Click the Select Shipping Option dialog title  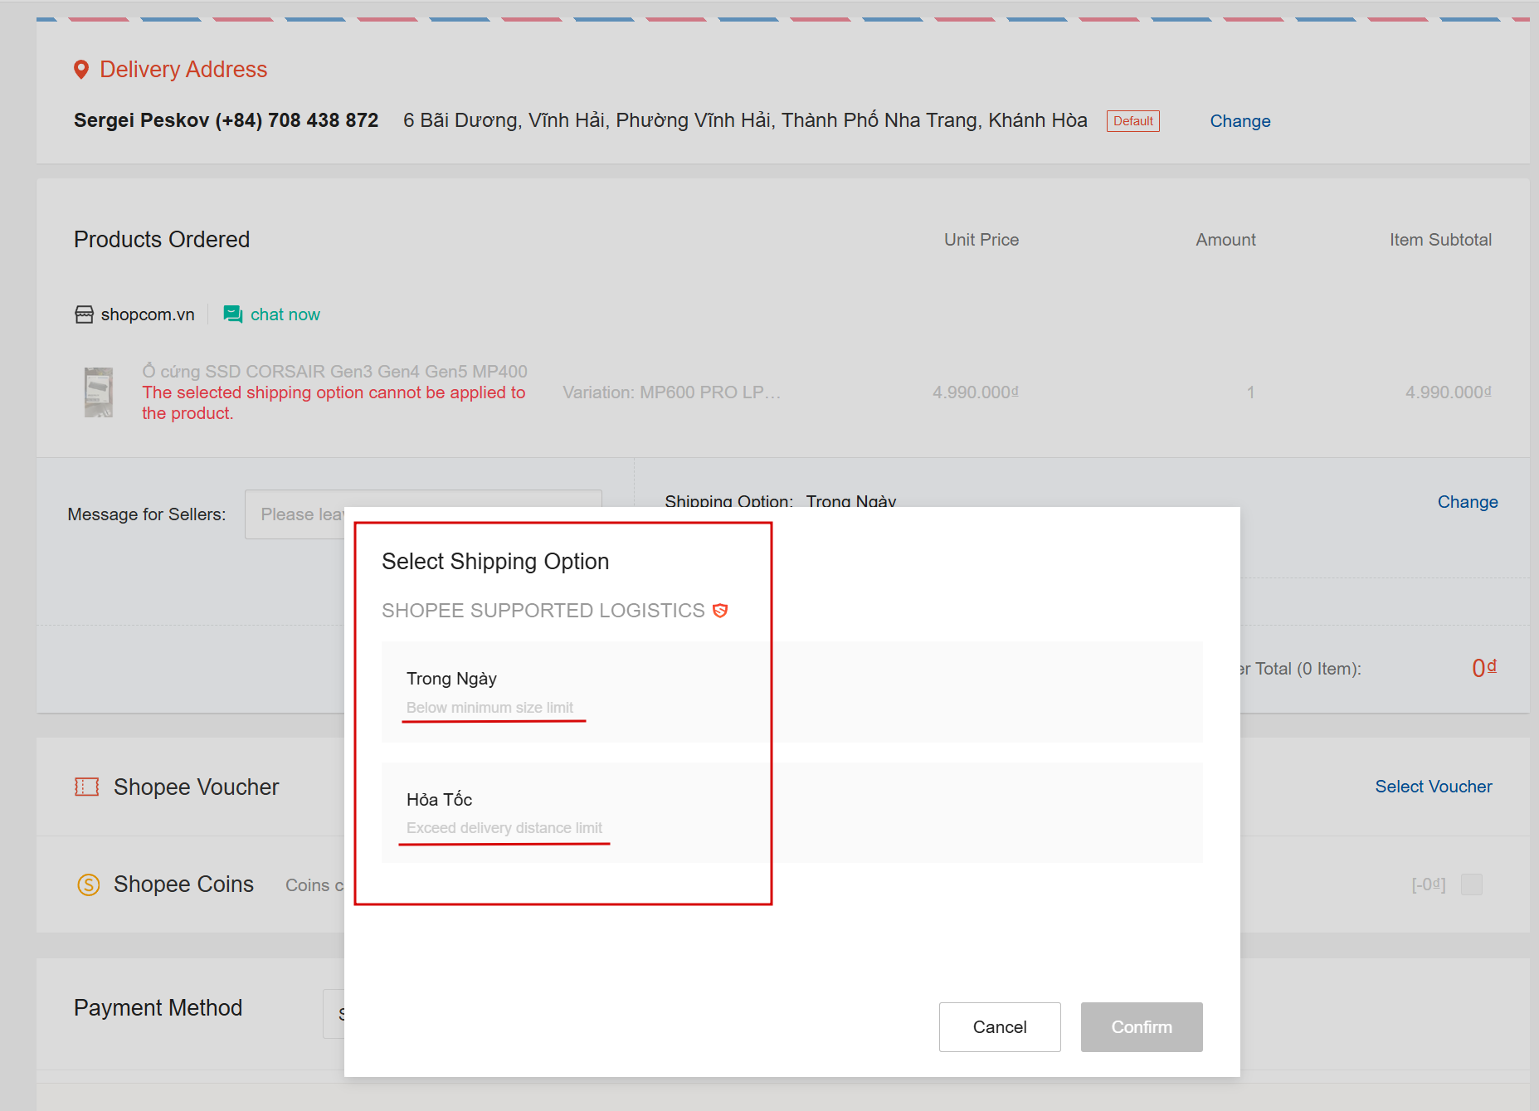(x=495, y=562)
